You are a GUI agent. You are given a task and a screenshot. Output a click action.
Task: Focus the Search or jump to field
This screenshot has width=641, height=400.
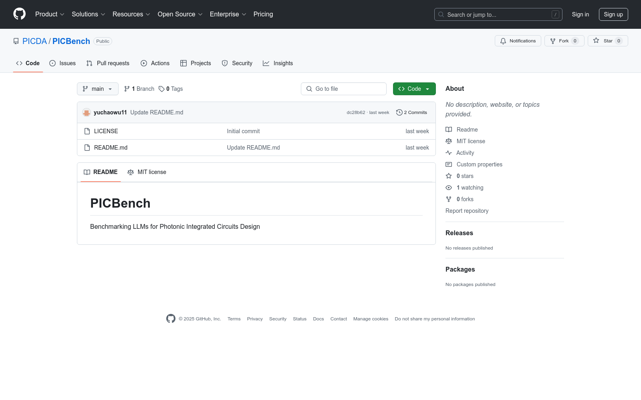[x=498, y=14]
